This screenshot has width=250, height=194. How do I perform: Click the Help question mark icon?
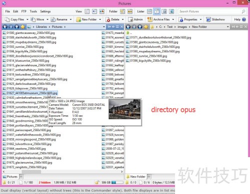244,19
